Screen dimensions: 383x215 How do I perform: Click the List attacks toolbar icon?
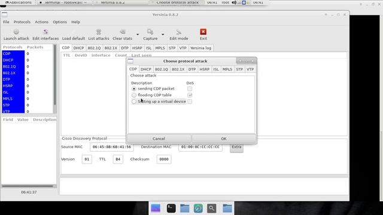98,32
